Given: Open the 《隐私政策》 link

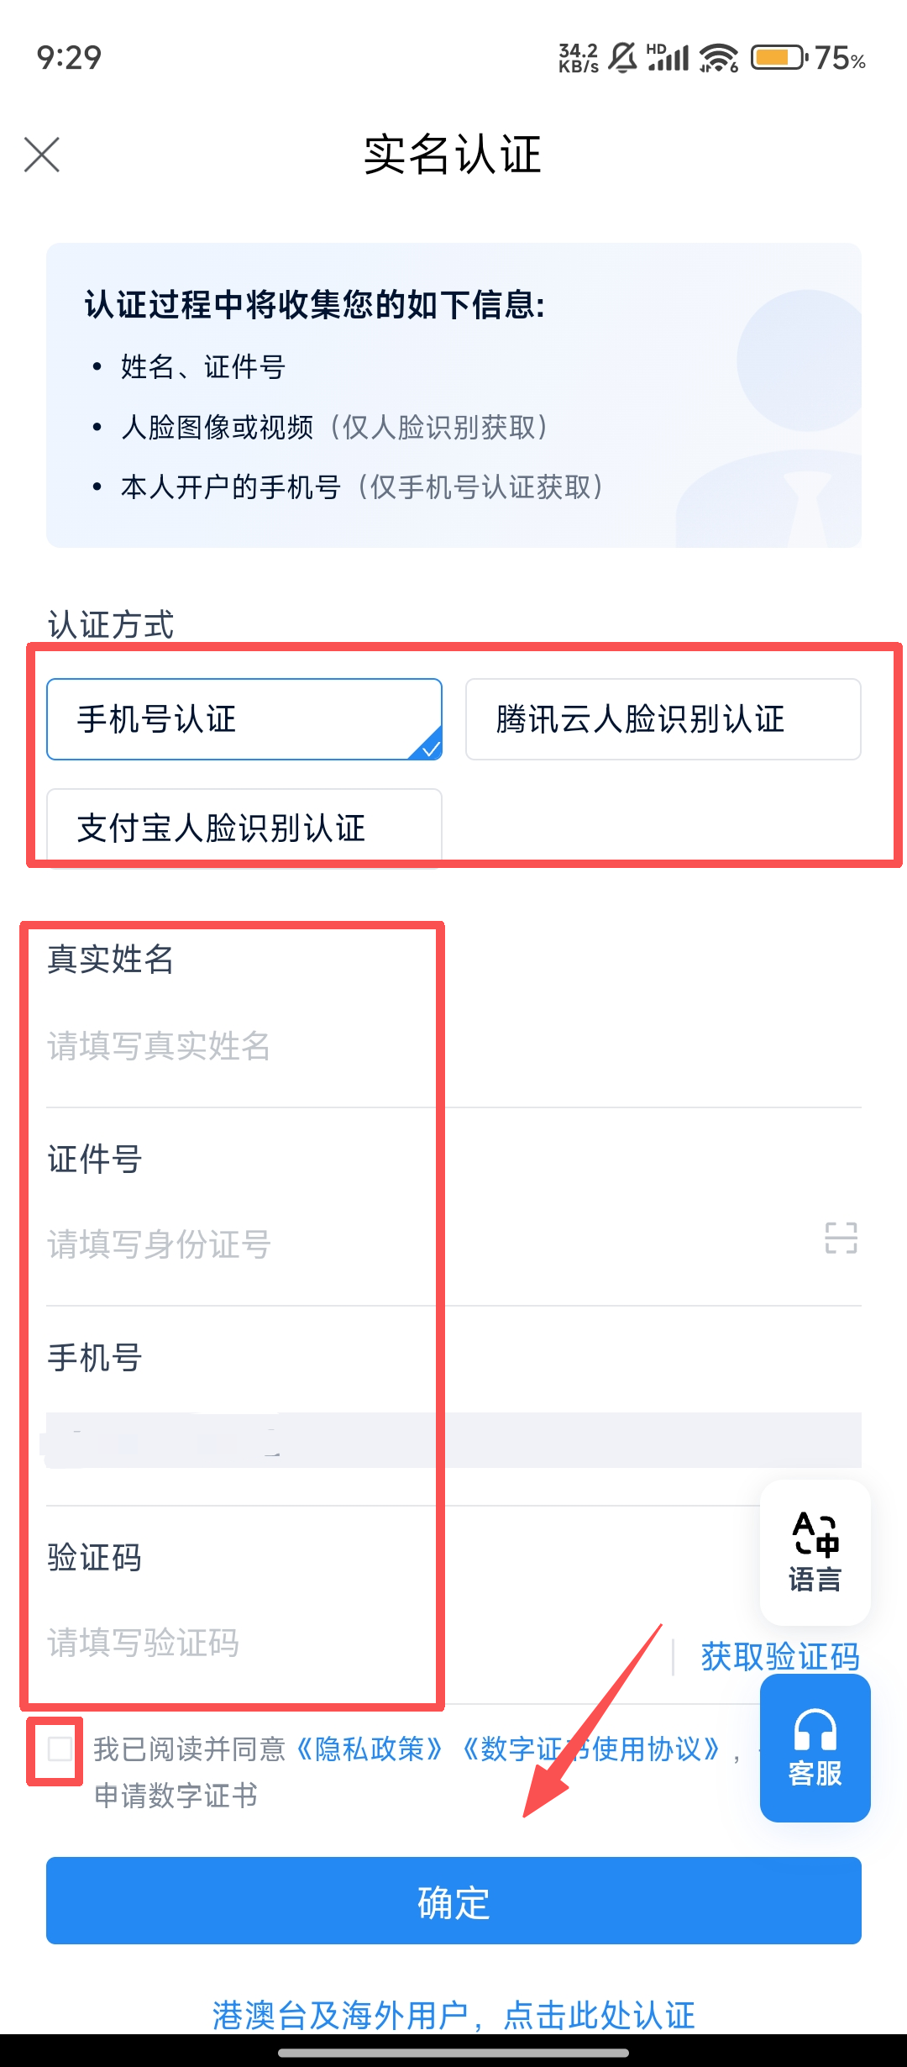Looking at the screenshot, I should pyautogui.click(x=370, y=1749).
